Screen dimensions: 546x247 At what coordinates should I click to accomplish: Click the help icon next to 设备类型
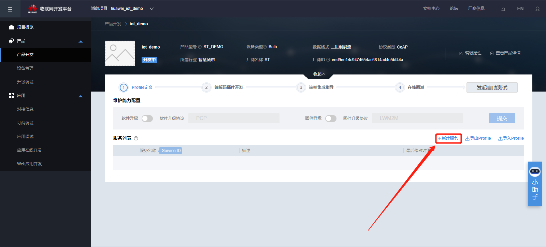[265, 47]
